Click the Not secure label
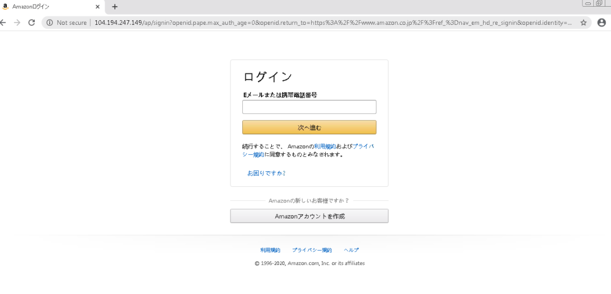Image resolution: width=611 pixels, height=294 pixels. click(71, 23)
